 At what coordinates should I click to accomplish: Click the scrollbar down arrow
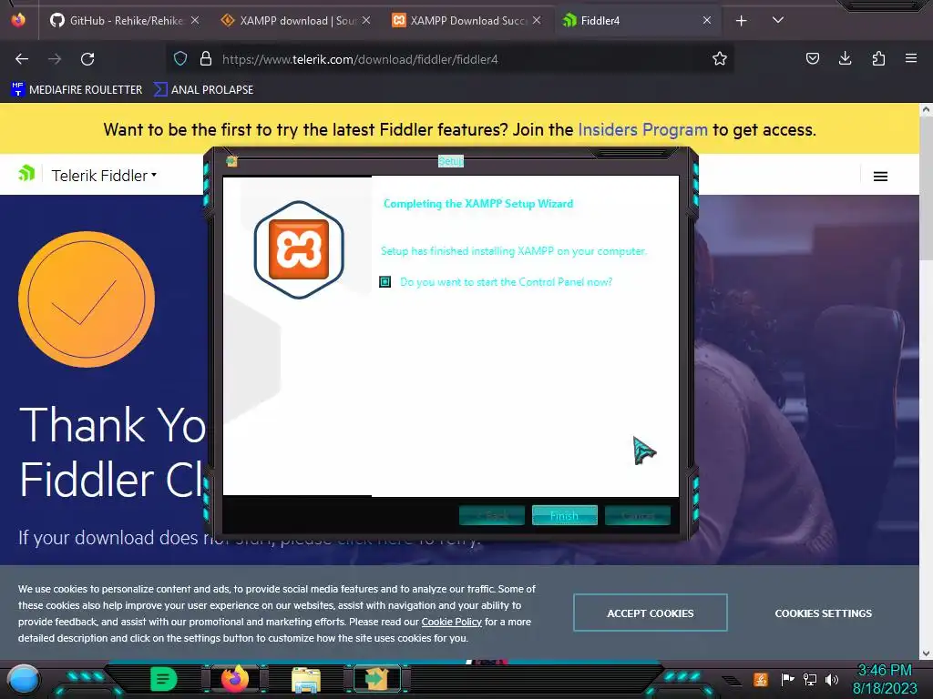click(926, 653)
